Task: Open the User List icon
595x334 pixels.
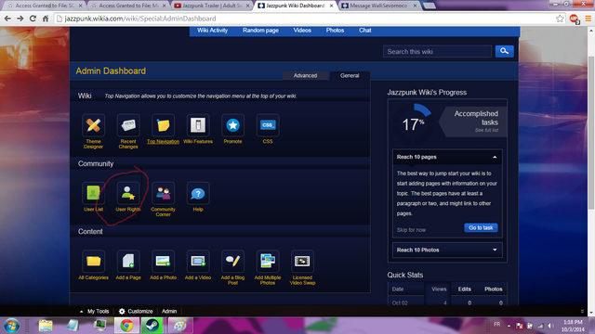Action: (x=93, y=193)
